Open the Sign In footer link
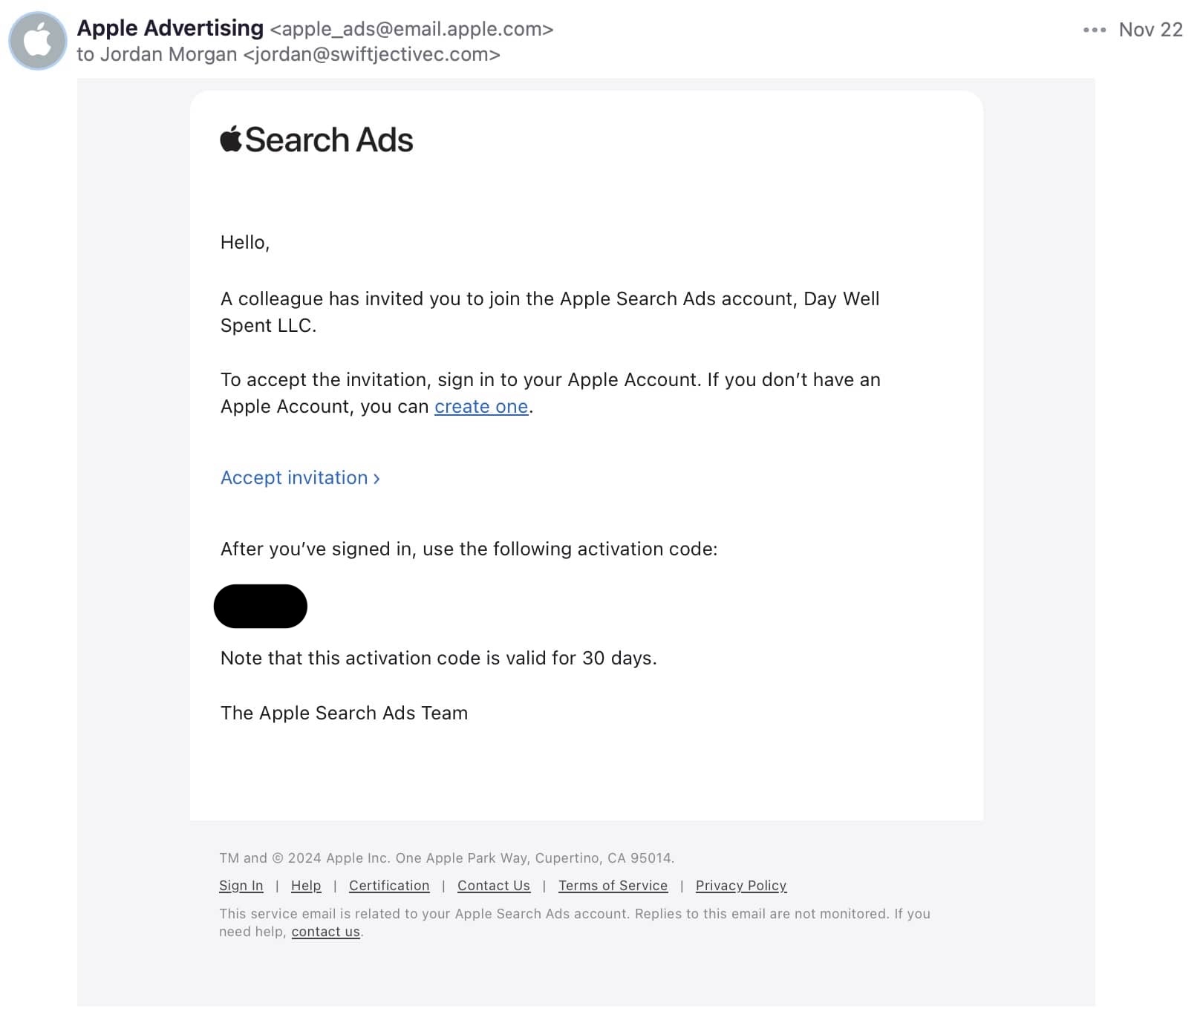 (x=241, y=886)
